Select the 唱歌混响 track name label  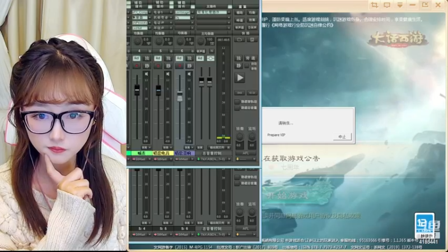[x=184, y=153]
